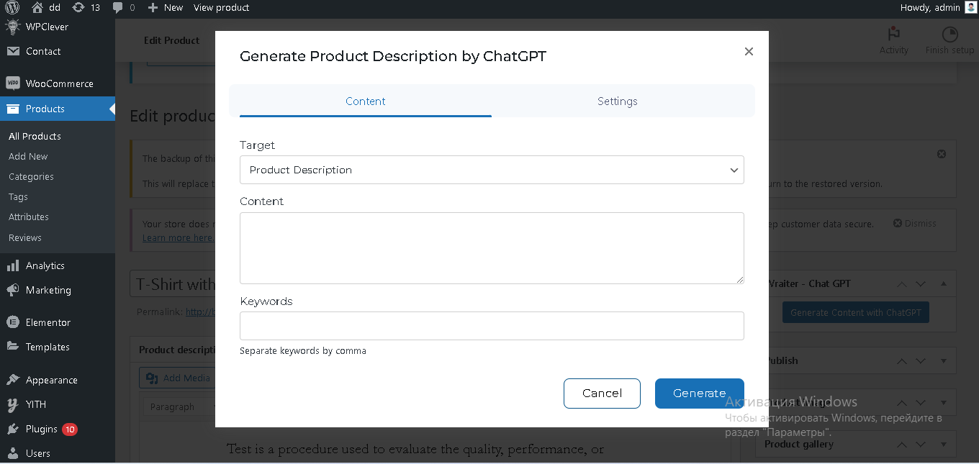
Task: Open the comments bubble icon
Action: click(117, 8)
